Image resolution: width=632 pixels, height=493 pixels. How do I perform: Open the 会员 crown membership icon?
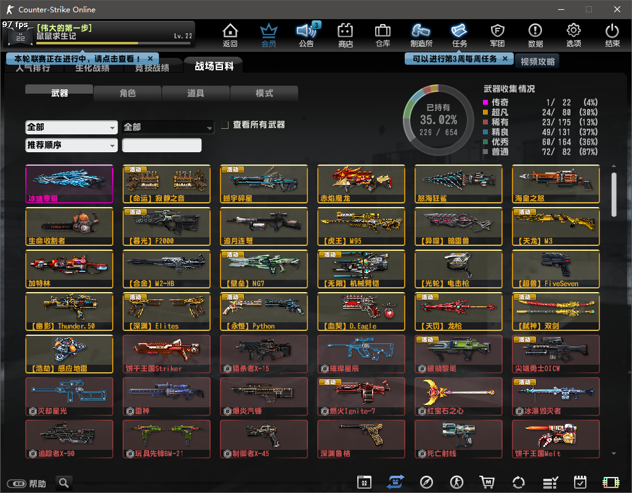coord(269,36)
